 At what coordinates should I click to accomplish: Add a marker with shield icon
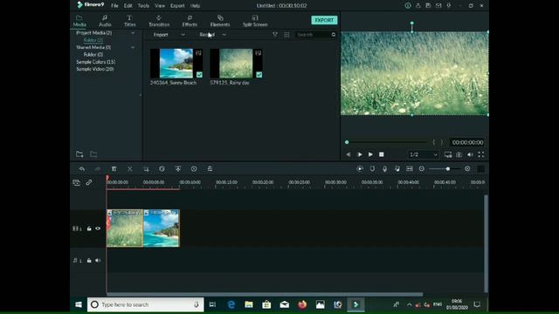(x=372, y=168)
